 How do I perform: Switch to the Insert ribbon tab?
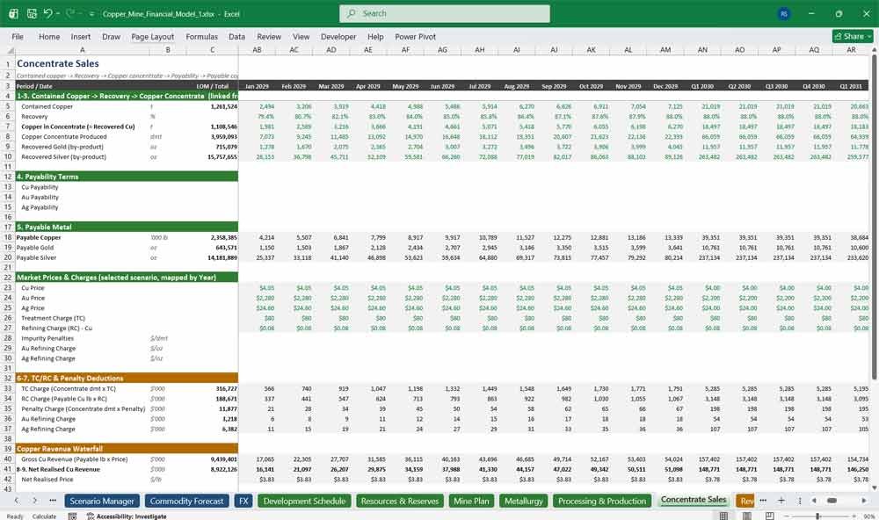click(81, 36)
